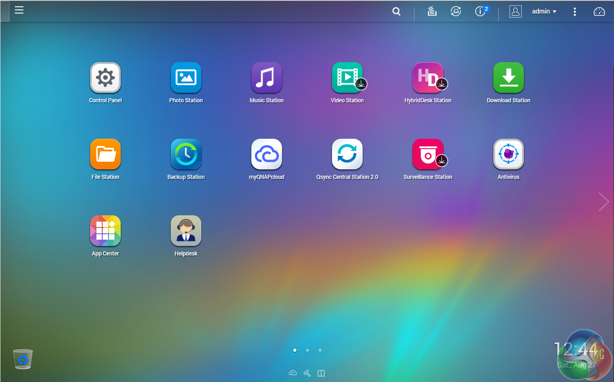This screenshot has width=614, height=382.
Task: Open the App Center
Action: 105,231
